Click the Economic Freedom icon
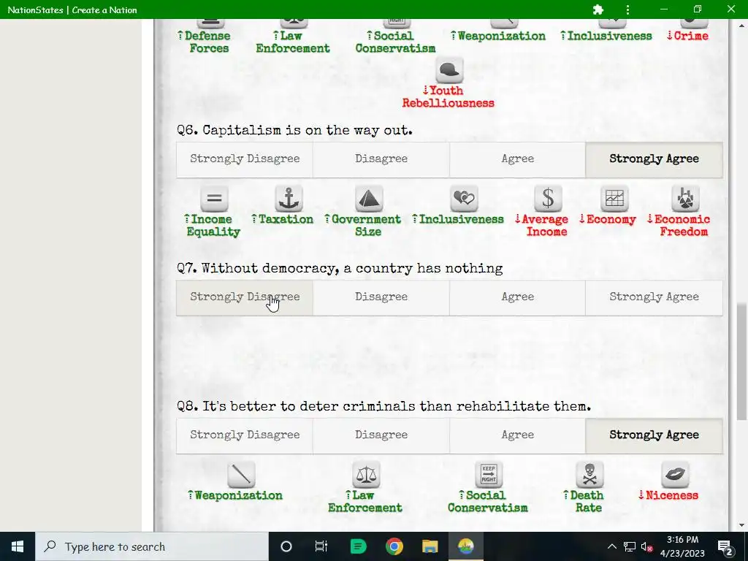The image size is (748, 561). [x=685, y=199]
